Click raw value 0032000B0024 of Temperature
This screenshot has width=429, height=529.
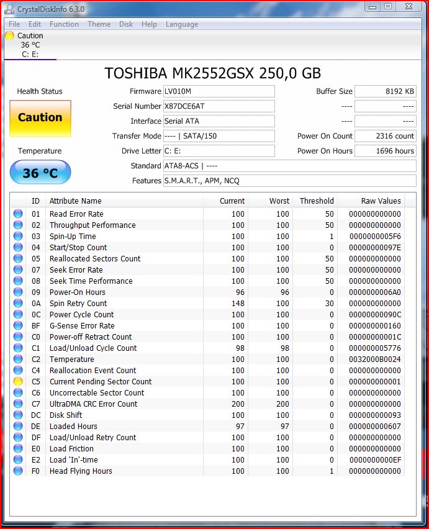click(x=375, y=359)
